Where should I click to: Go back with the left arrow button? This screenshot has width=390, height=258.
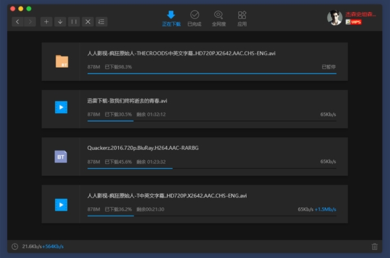[x=18, y=22]
